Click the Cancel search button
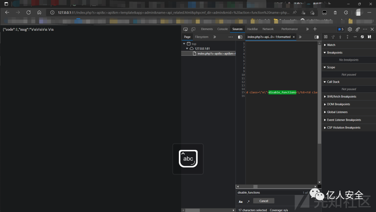 264,201
